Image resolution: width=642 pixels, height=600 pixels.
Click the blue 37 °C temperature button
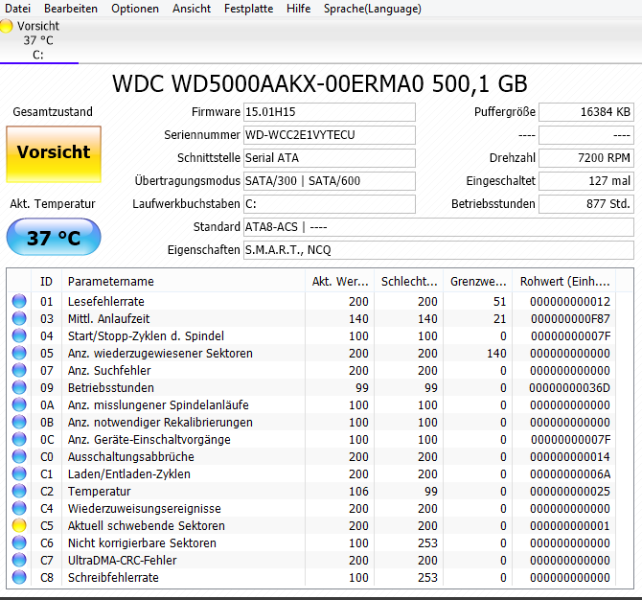[54, 237]
